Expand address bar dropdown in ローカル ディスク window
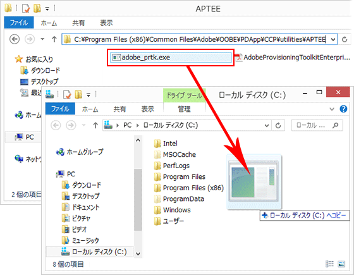Screen dimensions: 354x275 pyautogui.click(x=267, y=125)
